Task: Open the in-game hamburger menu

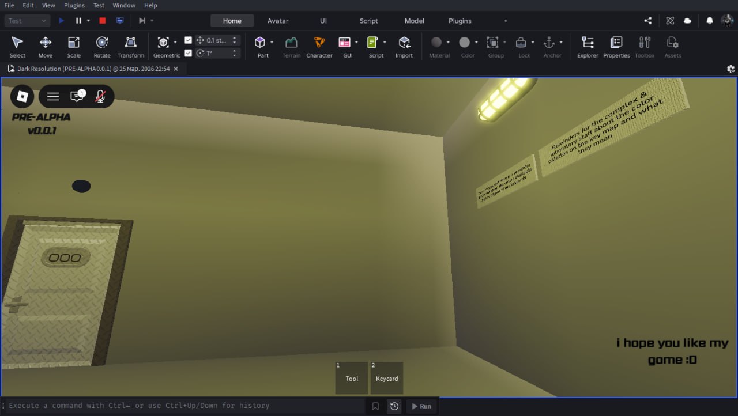Action: [53, 96]
